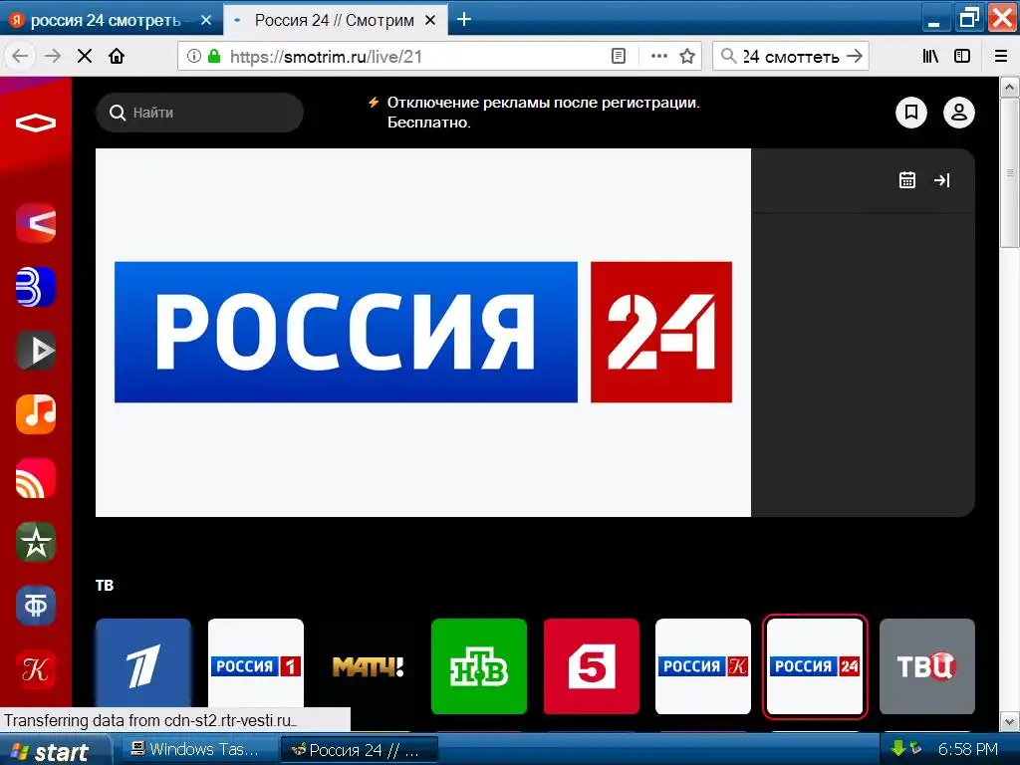Viewport: 1020px width, 765px height.
Task: Toggle reader view in address bar
Action: point(619,56)
